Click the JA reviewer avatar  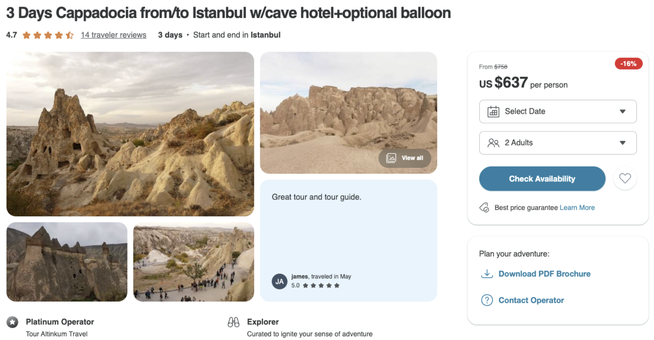tap(279, 282)
